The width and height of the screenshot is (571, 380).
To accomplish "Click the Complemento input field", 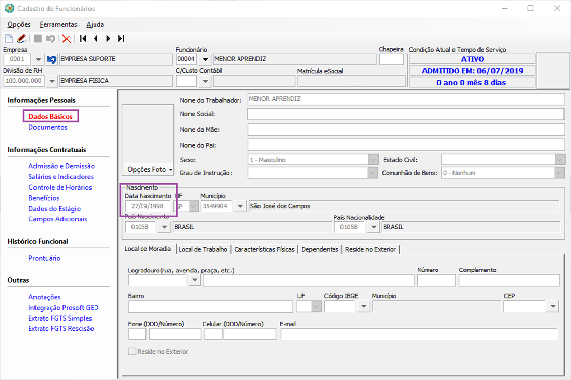I will click(509, 280).
